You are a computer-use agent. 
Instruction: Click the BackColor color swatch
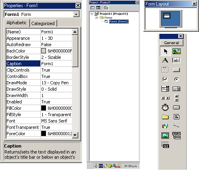[x=44, y=51]
